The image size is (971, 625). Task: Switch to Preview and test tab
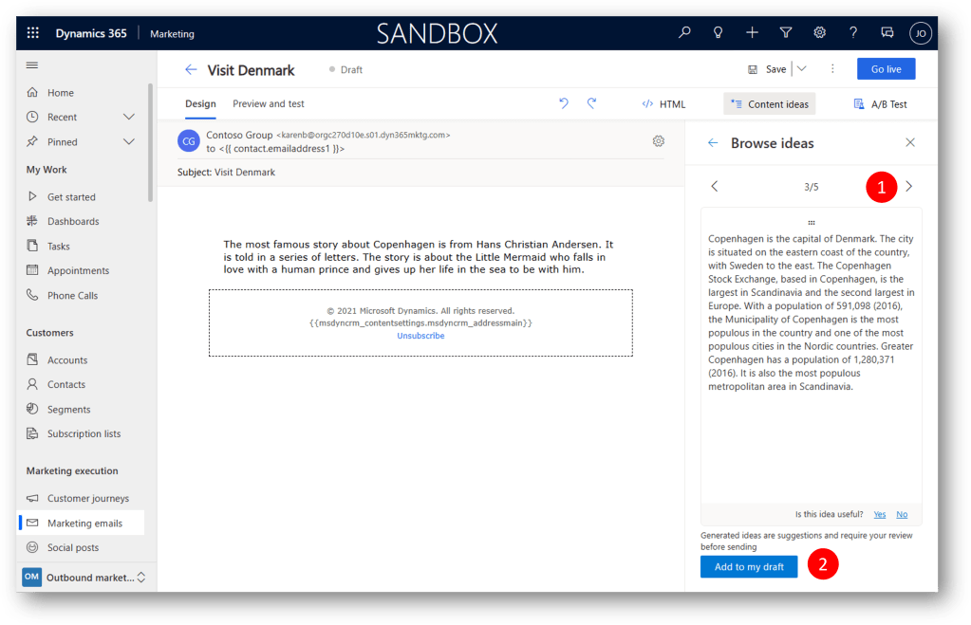(269, 103)
